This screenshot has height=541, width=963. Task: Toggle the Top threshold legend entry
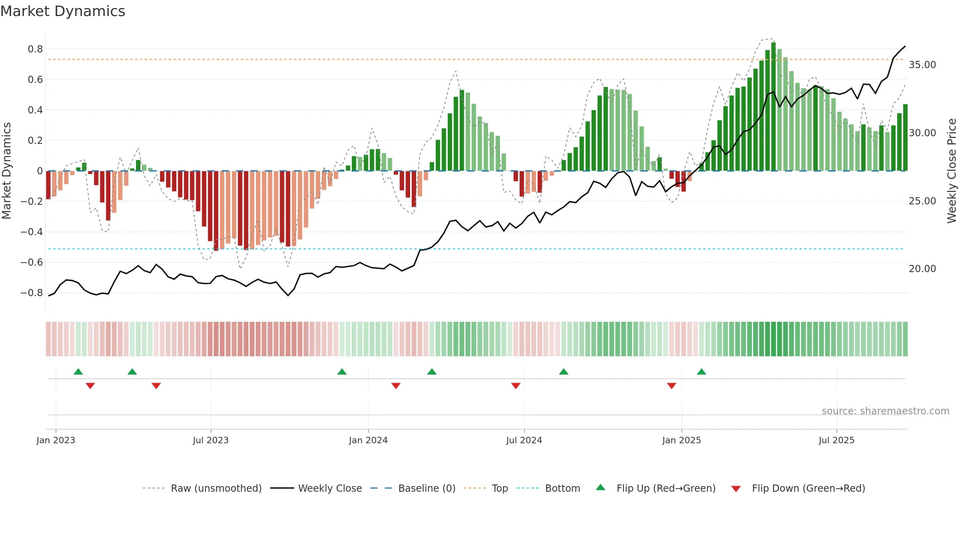click(486, 488)
